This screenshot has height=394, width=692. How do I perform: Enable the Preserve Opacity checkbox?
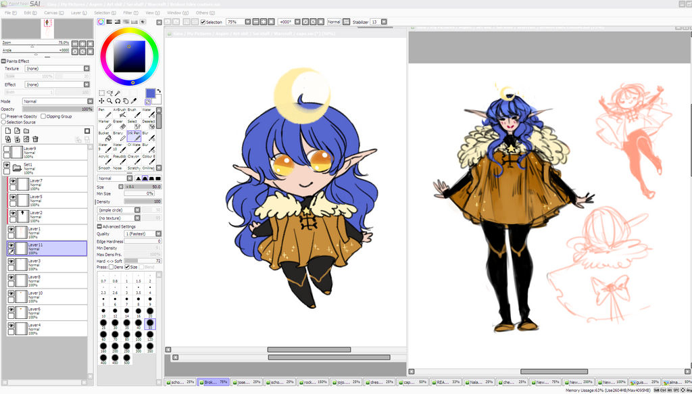tap(3, 116)
